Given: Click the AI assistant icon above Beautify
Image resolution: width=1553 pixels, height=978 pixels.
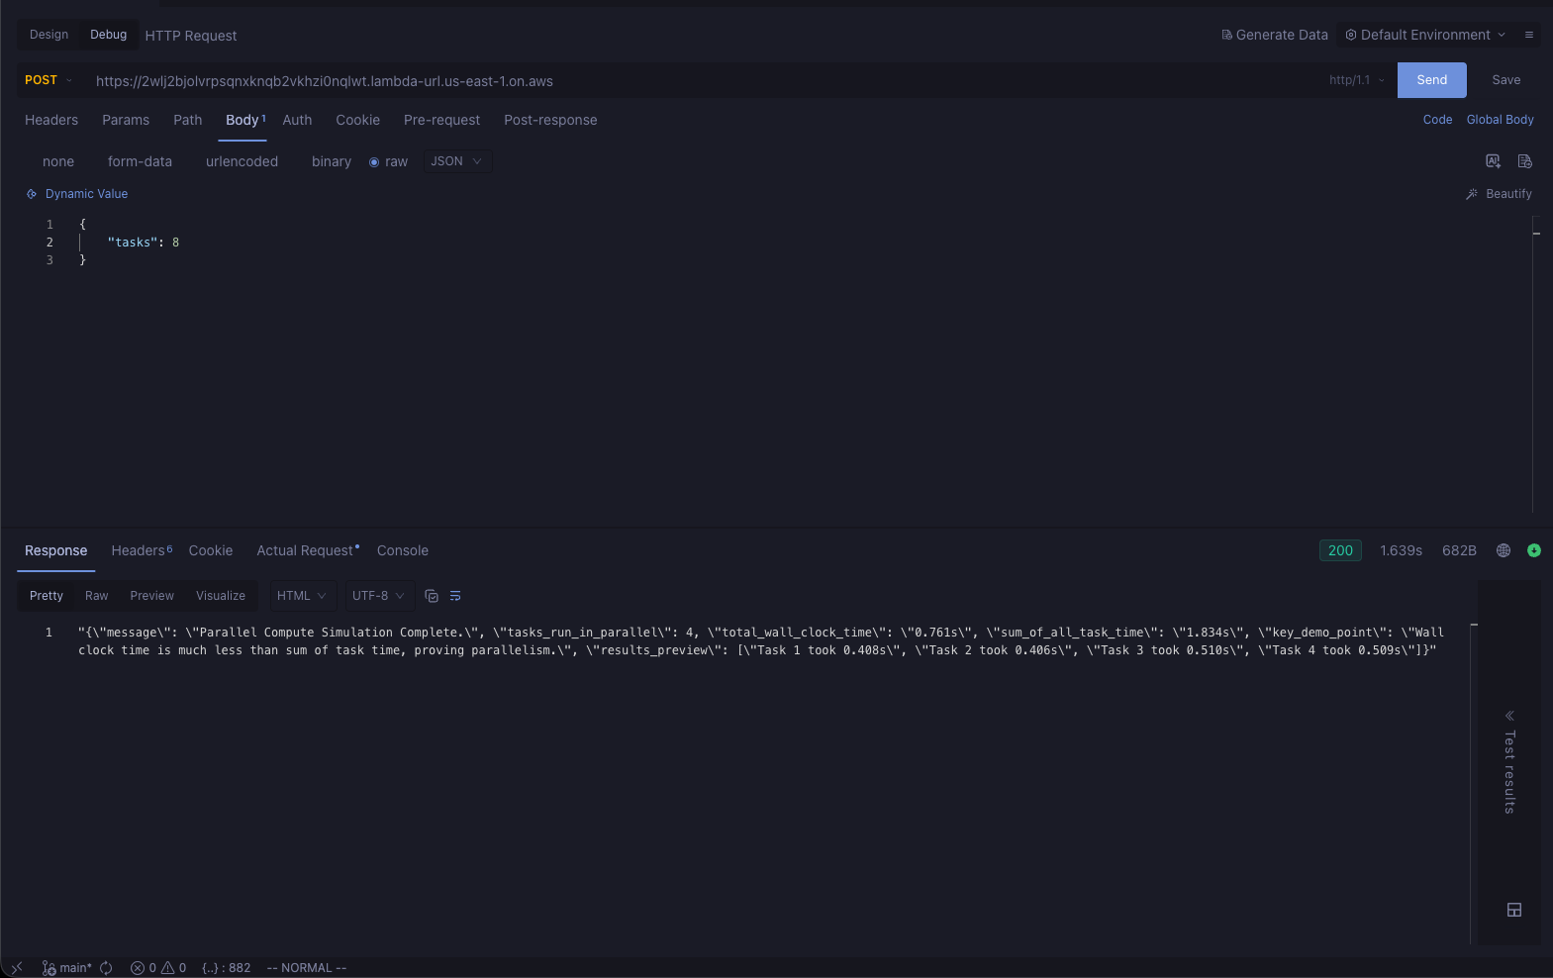Looking at the screenshot, I should pos(1494,161).
